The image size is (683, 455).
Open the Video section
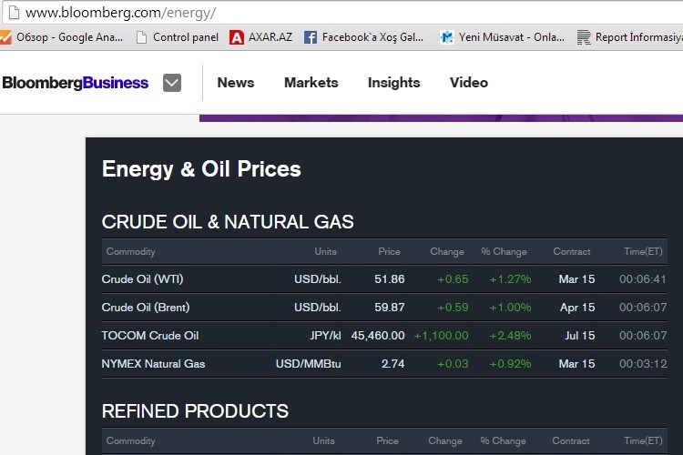(469, 83)
